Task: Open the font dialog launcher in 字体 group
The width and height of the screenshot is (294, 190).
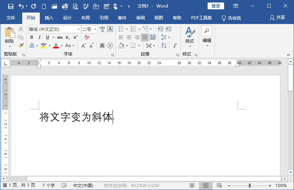Action: click(113, 55)
